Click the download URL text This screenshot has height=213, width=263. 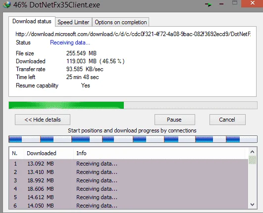click(133, 34)
